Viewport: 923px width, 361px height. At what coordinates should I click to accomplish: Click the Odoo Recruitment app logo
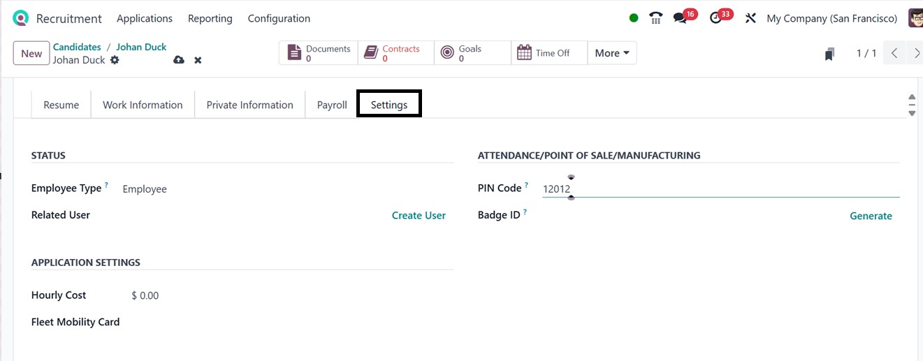click(x=21, y=18)
